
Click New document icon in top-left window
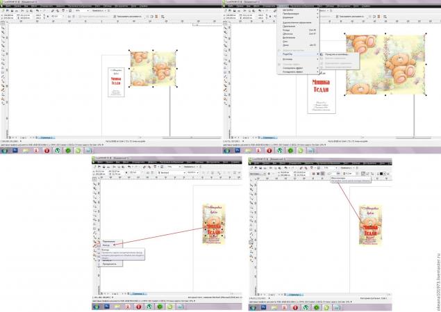coord(3,10)
